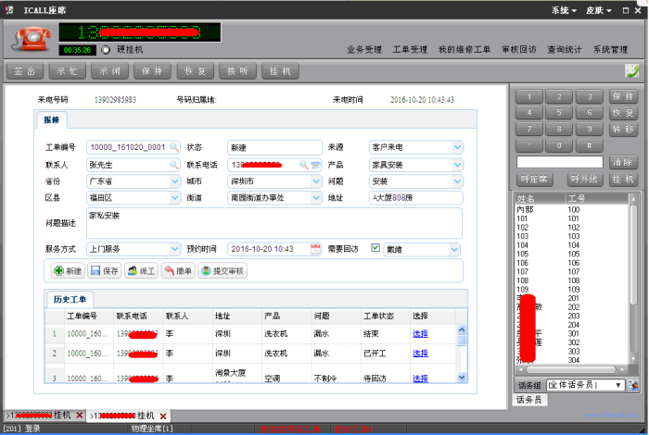Switch to the 历史工单 tab
Screen dimensions: 649x435
pos(70,299)
